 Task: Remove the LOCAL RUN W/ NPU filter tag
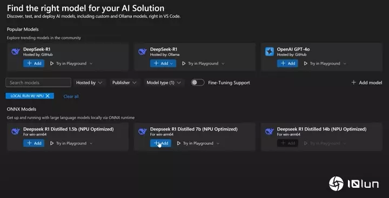click(48, 96)
